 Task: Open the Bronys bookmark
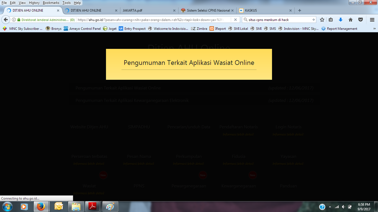[x=54, y=29]
